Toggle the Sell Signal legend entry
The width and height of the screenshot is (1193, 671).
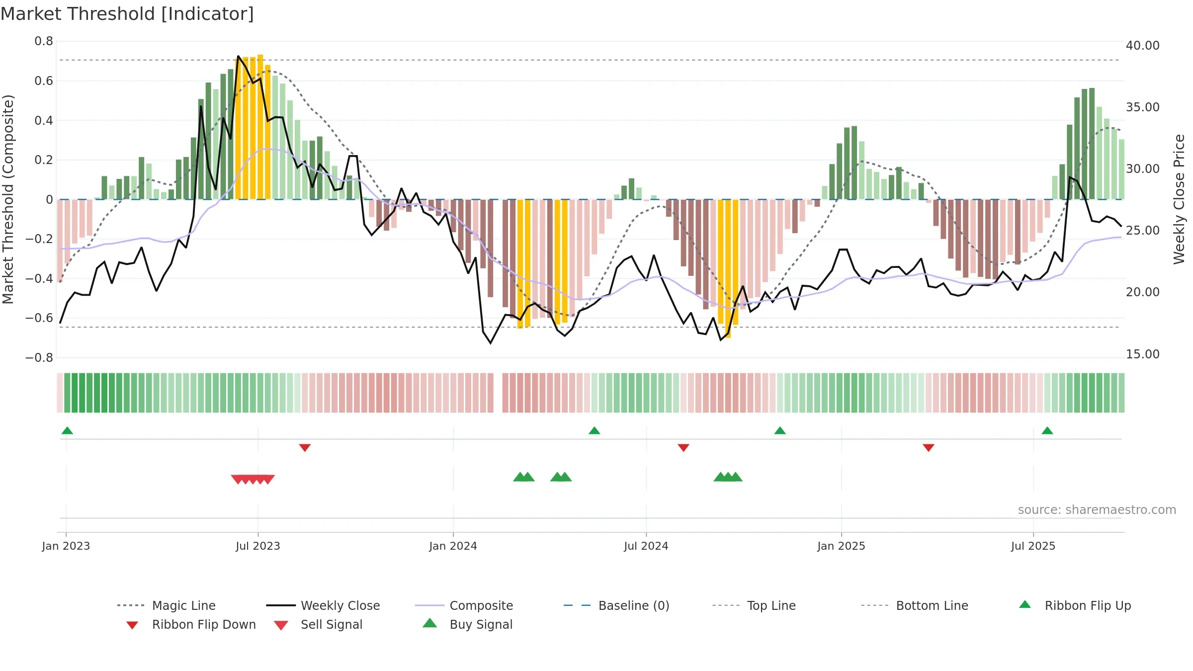click(x=318, y=624)
